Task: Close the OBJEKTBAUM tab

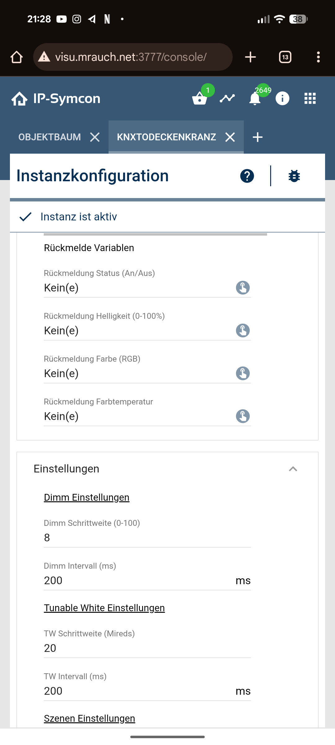Action: click(95, 137)
